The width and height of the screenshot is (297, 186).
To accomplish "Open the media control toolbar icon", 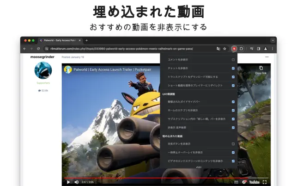I will [252, 49].
